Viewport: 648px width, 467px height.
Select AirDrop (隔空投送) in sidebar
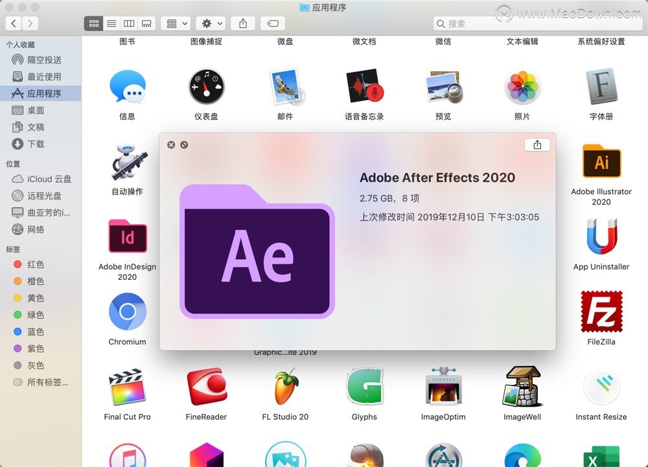pos(40,60)
